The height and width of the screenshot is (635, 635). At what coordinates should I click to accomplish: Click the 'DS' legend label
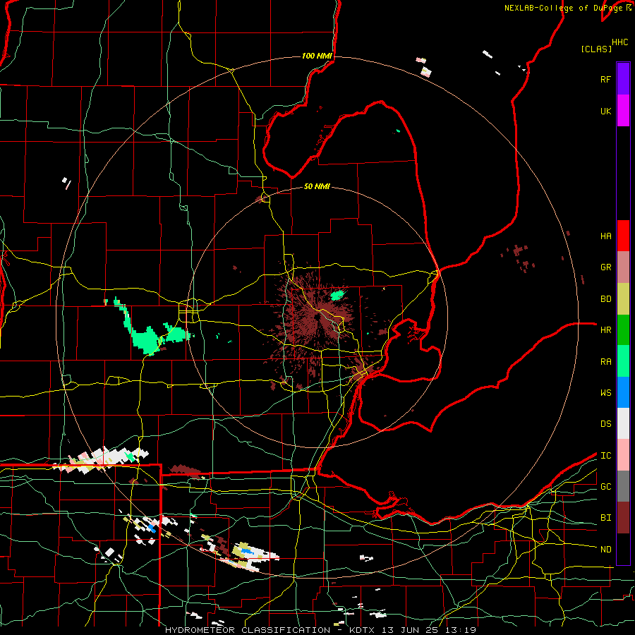(605, 424)
